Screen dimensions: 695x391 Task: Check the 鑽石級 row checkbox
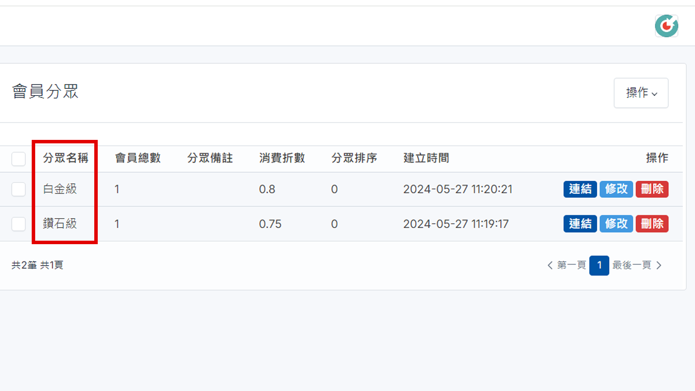pos(19,224)
